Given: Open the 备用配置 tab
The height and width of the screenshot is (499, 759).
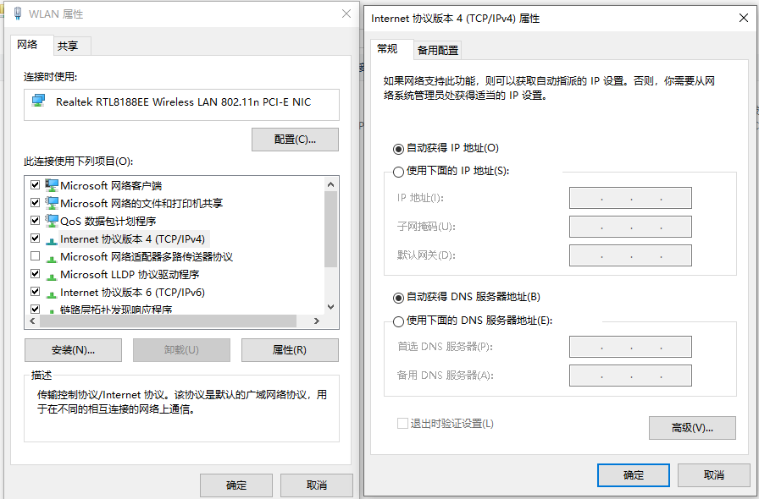Looking at the screenshot, I should (x=438, y=50).
